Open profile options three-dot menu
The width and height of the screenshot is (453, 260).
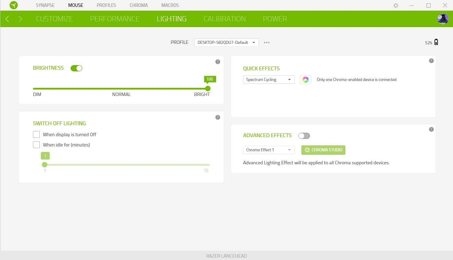267,43
